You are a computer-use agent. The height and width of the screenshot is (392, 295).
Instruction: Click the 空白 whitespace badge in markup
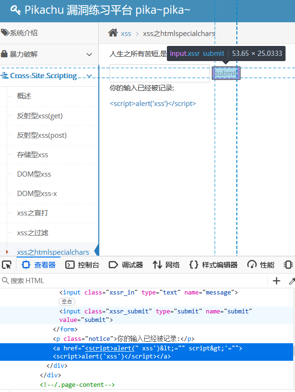[x=67, y=302]
